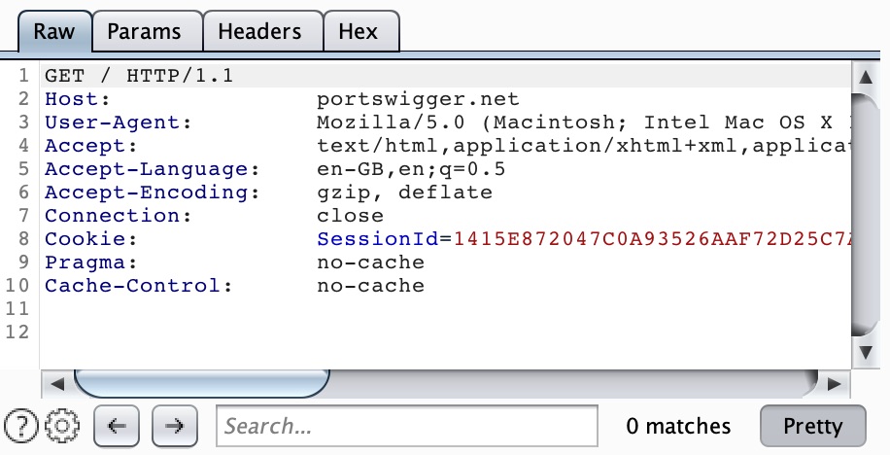Image resolution: width=890 pixels, height=455 pixels.
Task: Focus the Search input field
Action: tap(407, 426)
